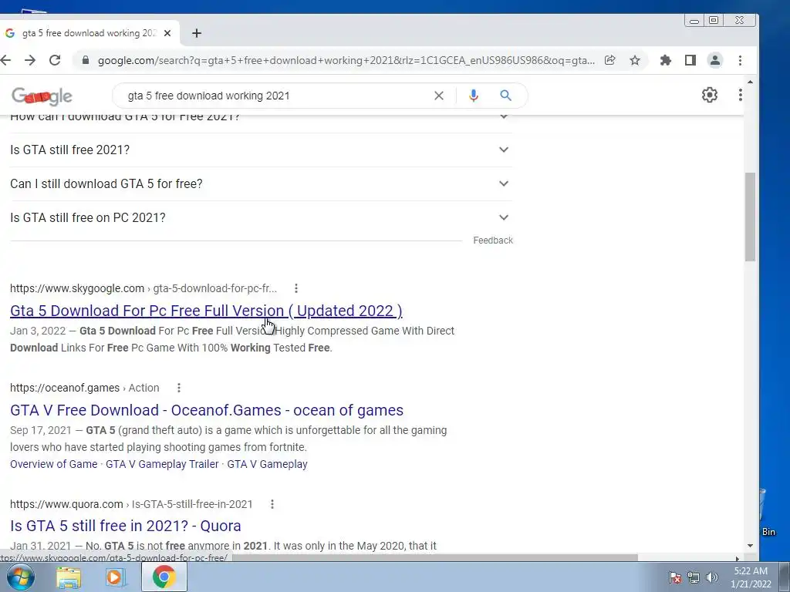Click the horizontal scrollbar thumb
The height and width of the screenshot is (592, 790).
[435, 558]
